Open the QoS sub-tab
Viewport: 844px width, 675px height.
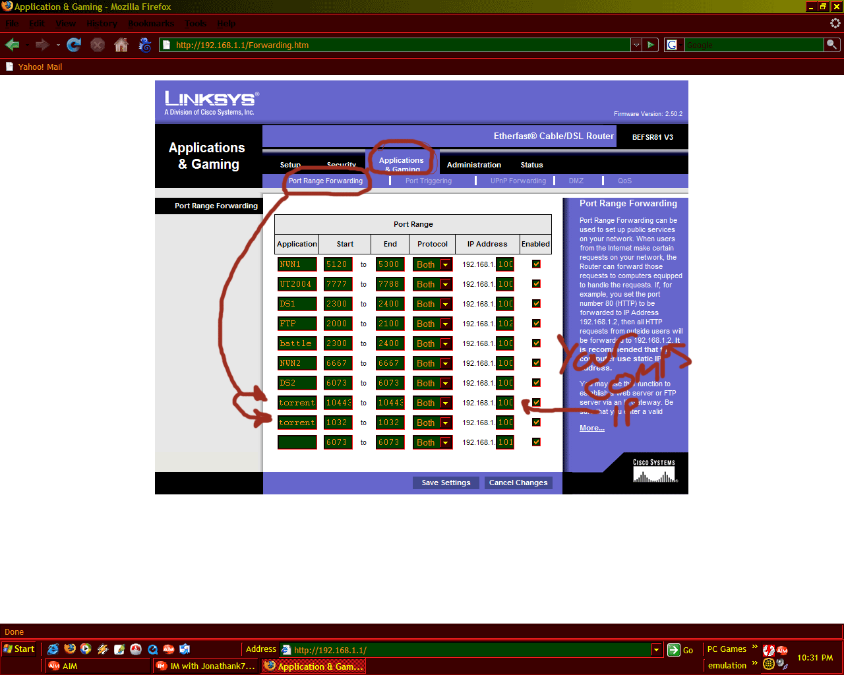coord(624,181)
